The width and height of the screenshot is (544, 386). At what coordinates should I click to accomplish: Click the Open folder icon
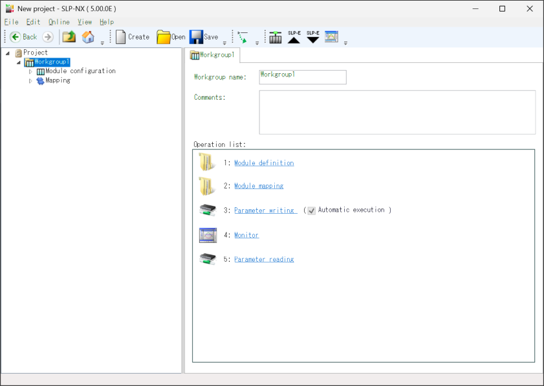pyautogui.click(x=163, y=37)
